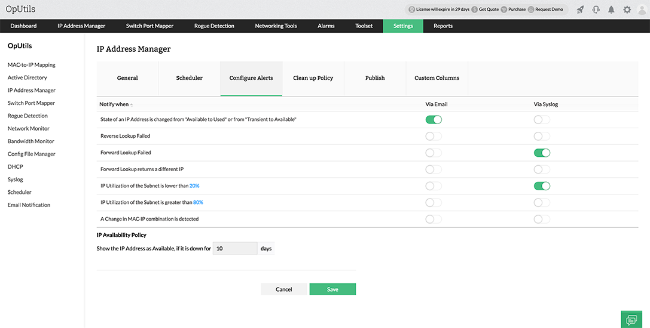Open Network Monitor in the sidebar
The width and height of the screenshot is (650, 328).
[29, 129]
